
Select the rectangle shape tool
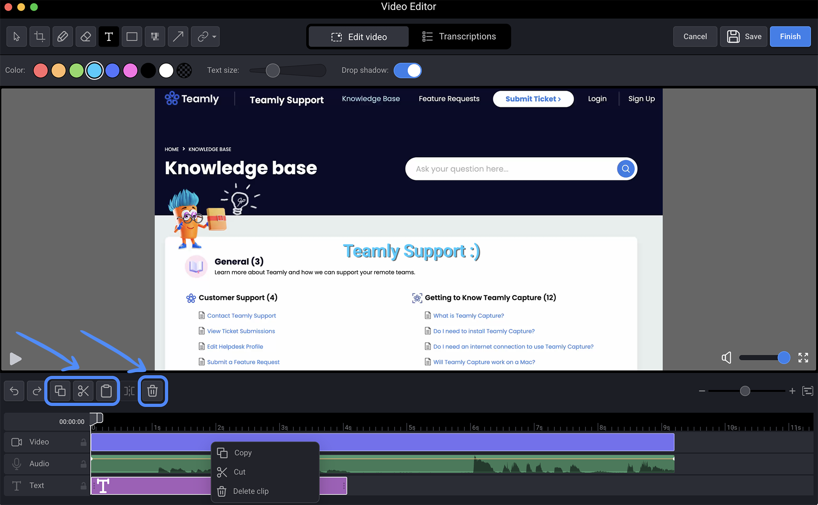point(132,37)
